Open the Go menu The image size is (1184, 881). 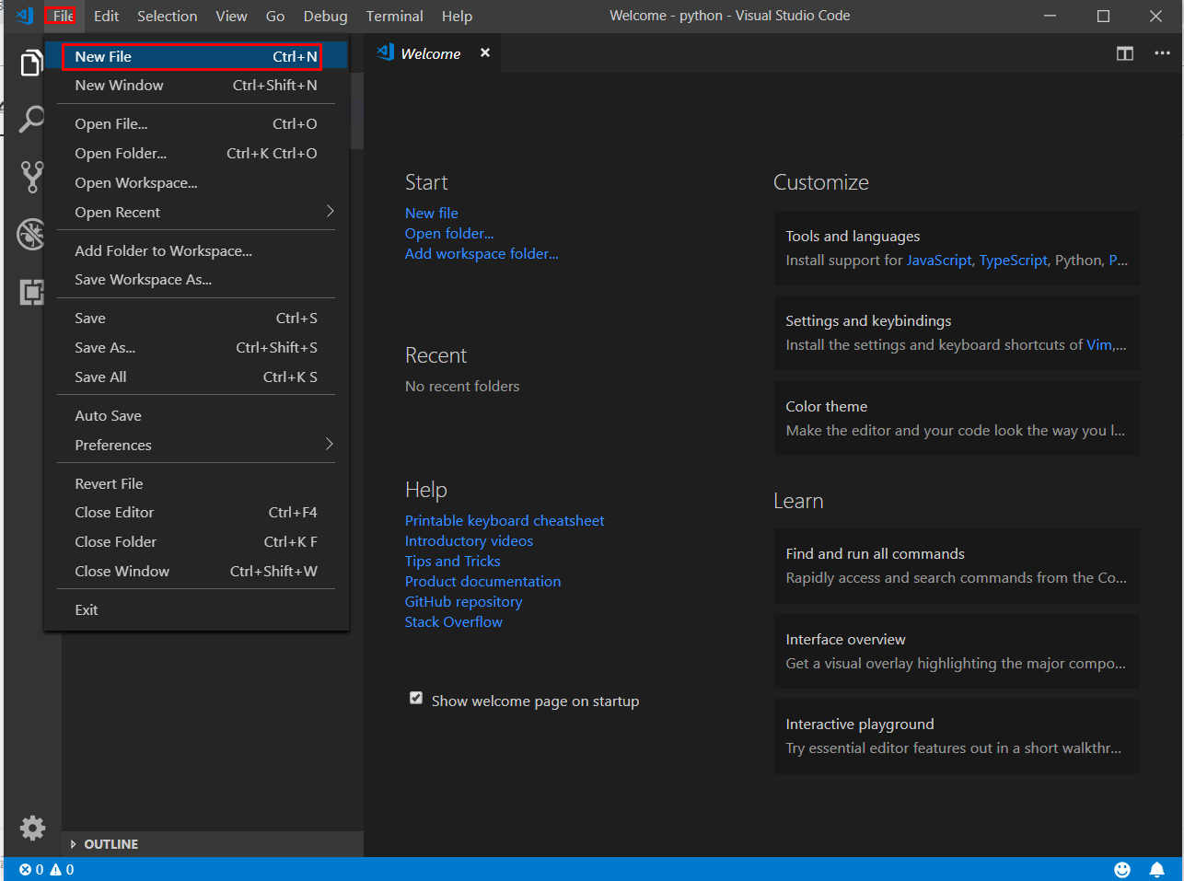(x=274, y=16)
